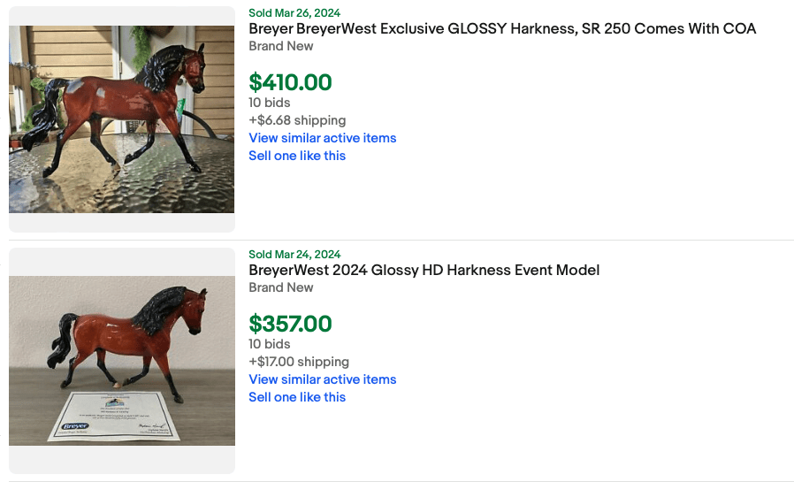Open the BreyerWest 2024 Glossy HD Harkness title

(424, 270)
